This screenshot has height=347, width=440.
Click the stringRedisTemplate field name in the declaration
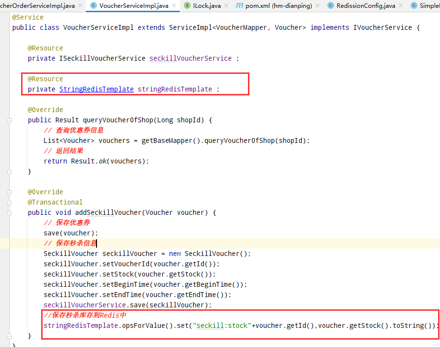coord(175,89)
